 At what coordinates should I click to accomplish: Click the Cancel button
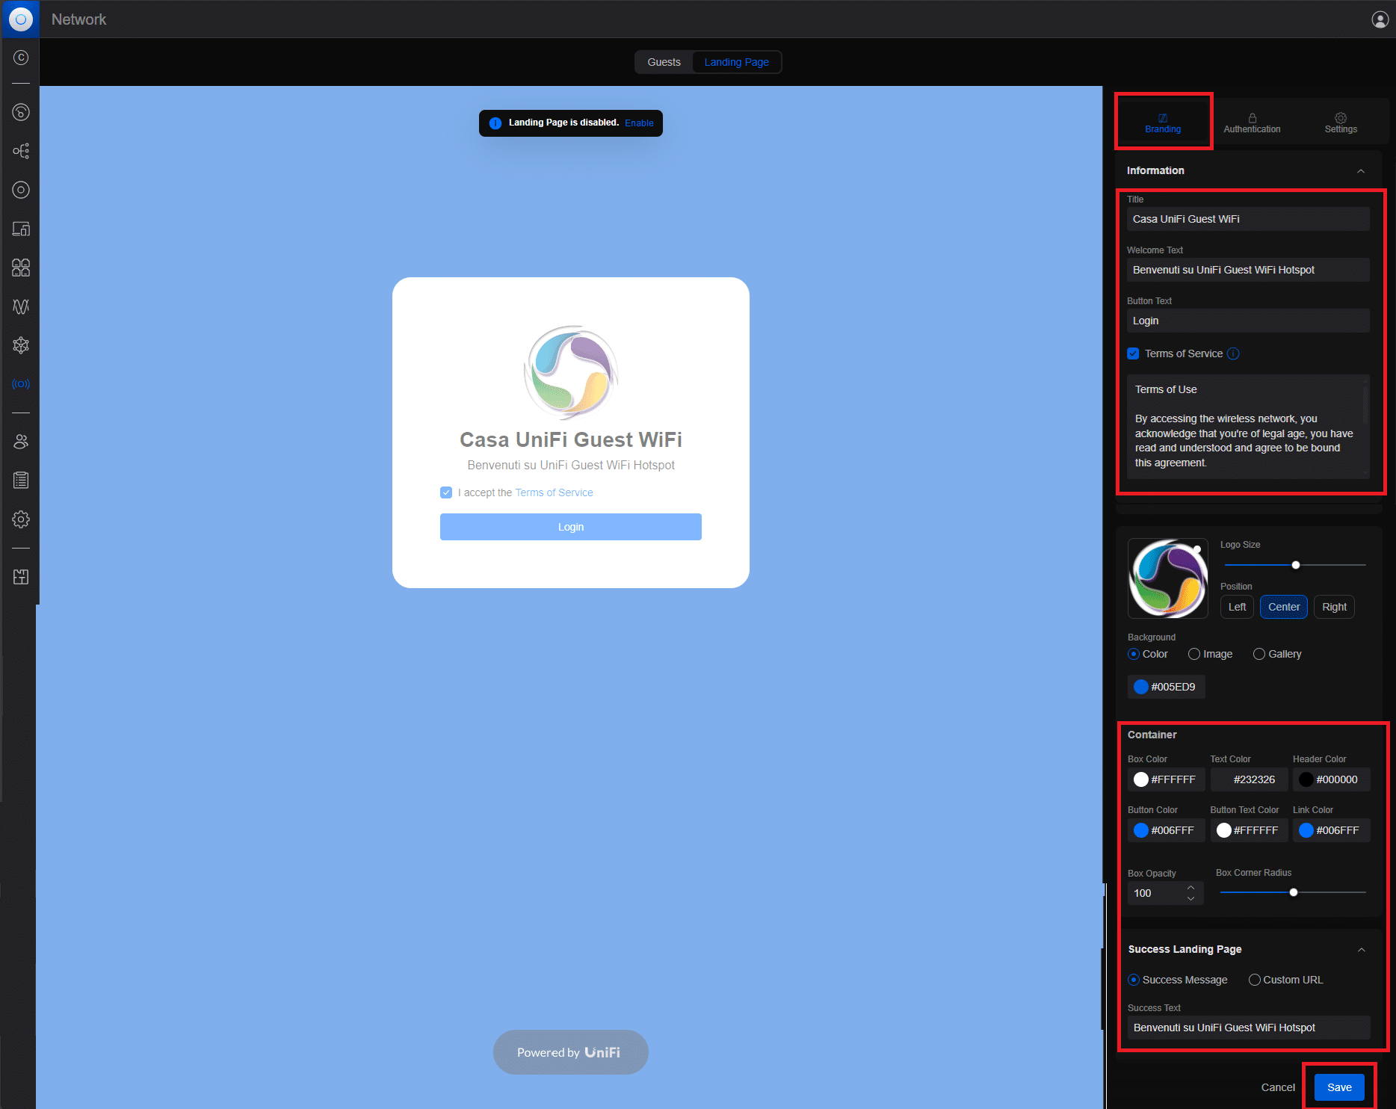point(1278,1087)
